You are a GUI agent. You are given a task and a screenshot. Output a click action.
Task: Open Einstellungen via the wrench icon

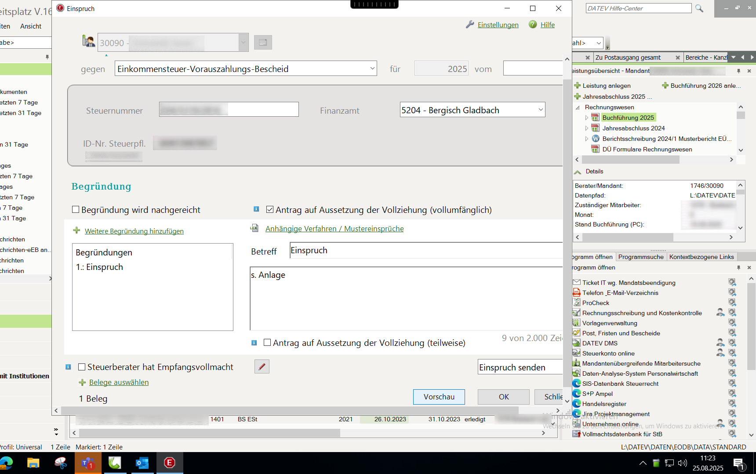(470, 25)
